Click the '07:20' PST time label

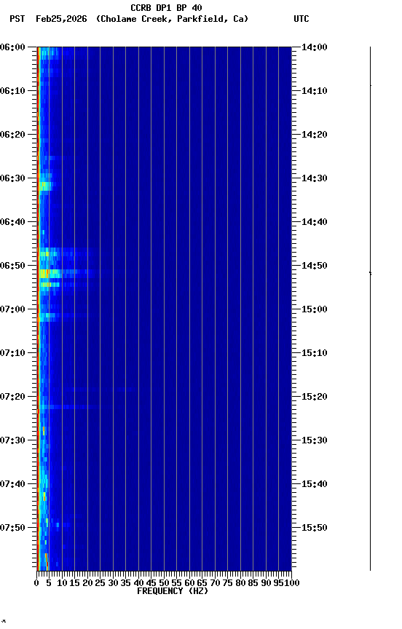12,397
